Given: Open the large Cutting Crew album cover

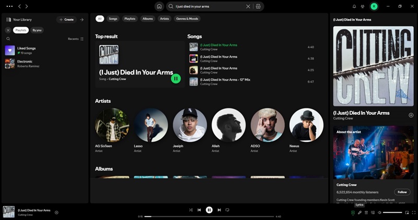Looking at the screenshot, I should click(x=373, y=66).
